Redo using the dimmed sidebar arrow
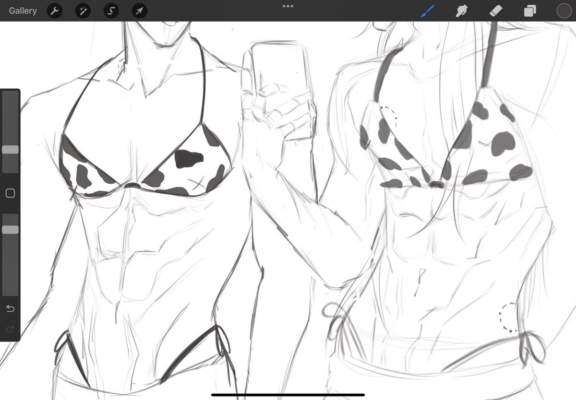 (10, 329)
